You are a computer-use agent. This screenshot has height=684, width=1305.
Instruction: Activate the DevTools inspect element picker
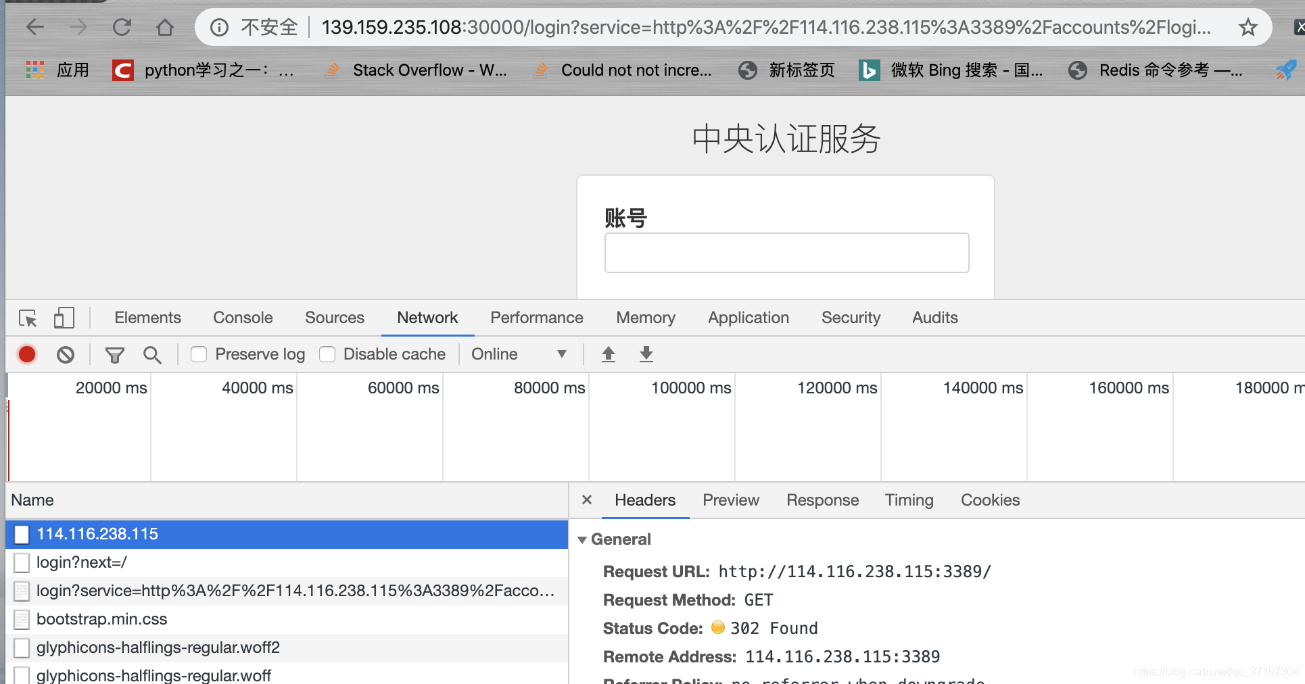tap(28, 318)
